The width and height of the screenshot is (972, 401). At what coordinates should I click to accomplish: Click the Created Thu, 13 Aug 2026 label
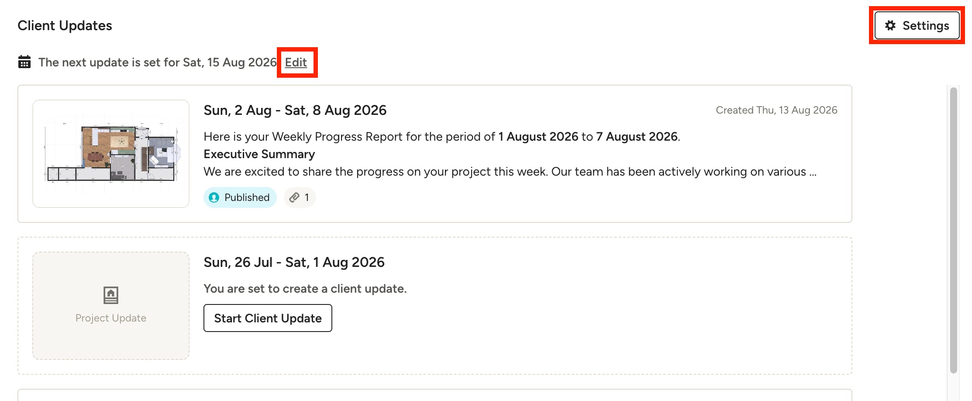click(x=776, y=110)
